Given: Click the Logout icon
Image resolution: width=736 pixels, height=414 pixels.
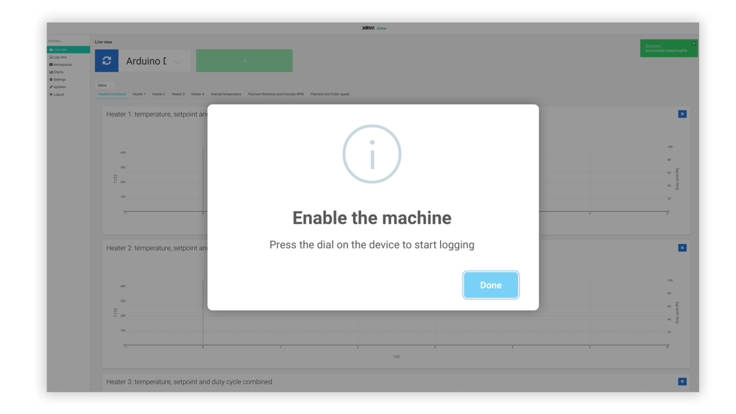Looking at the screenshot, I should (51, 94).
